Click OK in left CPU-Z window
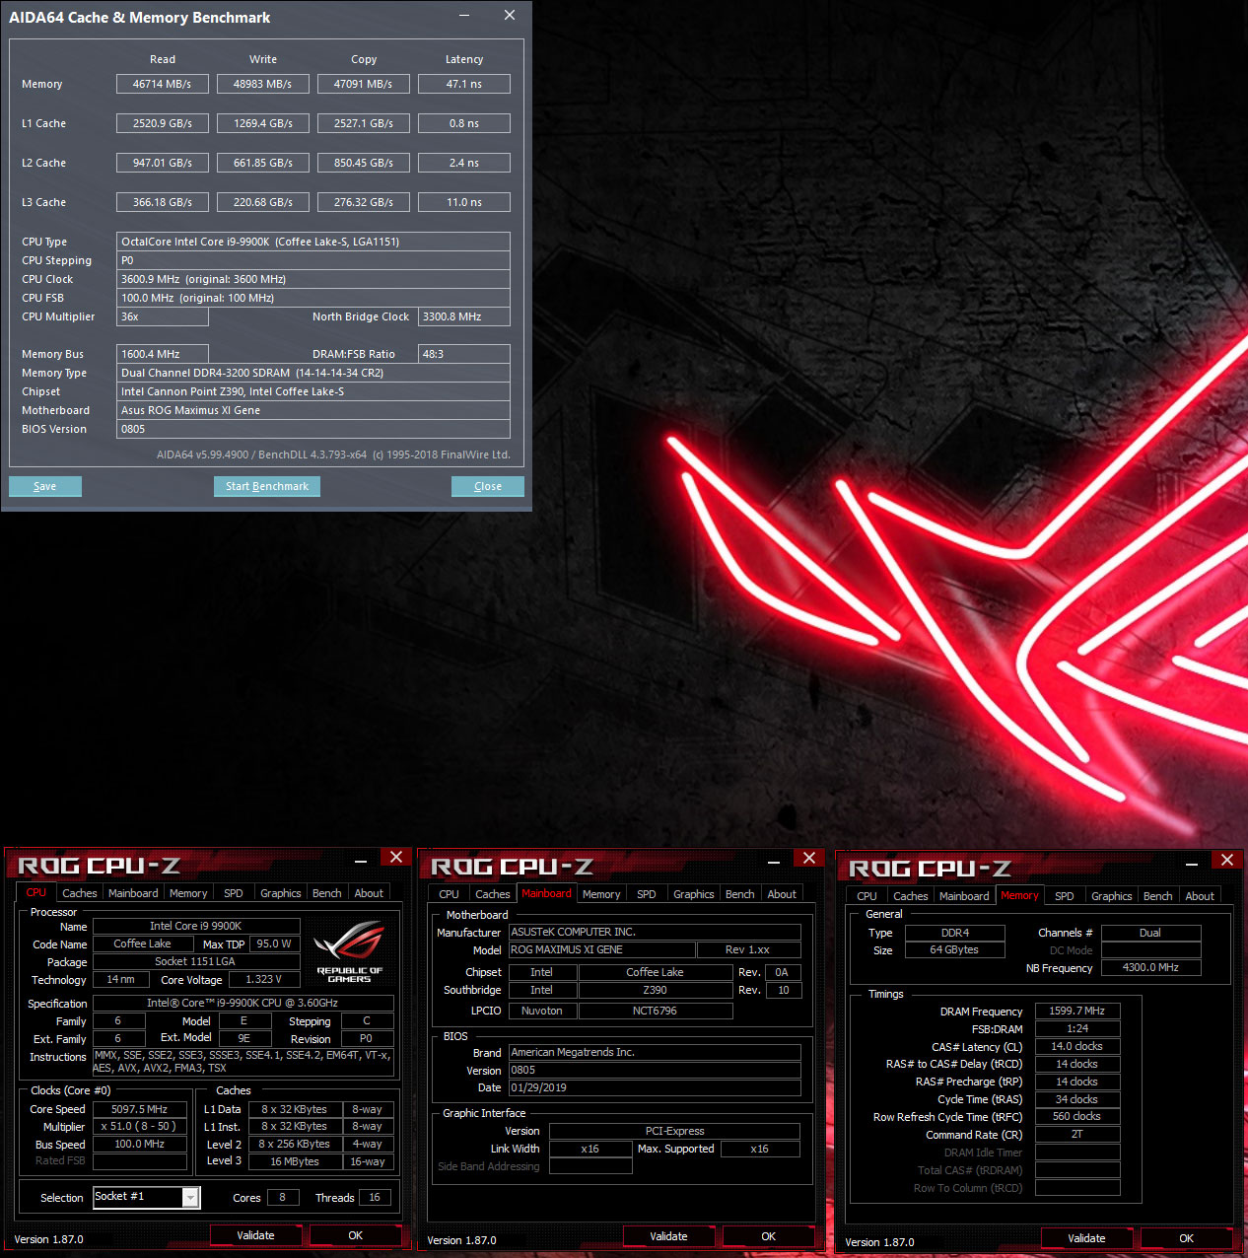This screenshot has height=1258, width=1248. pyautogui.click(x=356, y=1235)
